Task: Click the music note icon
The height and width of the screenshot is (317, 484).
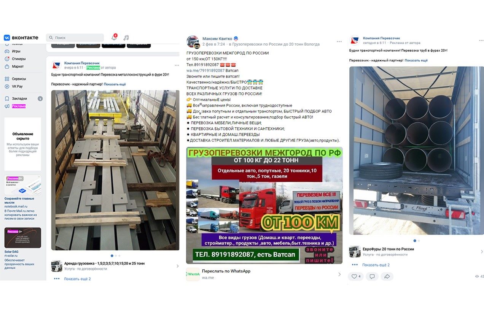Action: tap(126, 38)
